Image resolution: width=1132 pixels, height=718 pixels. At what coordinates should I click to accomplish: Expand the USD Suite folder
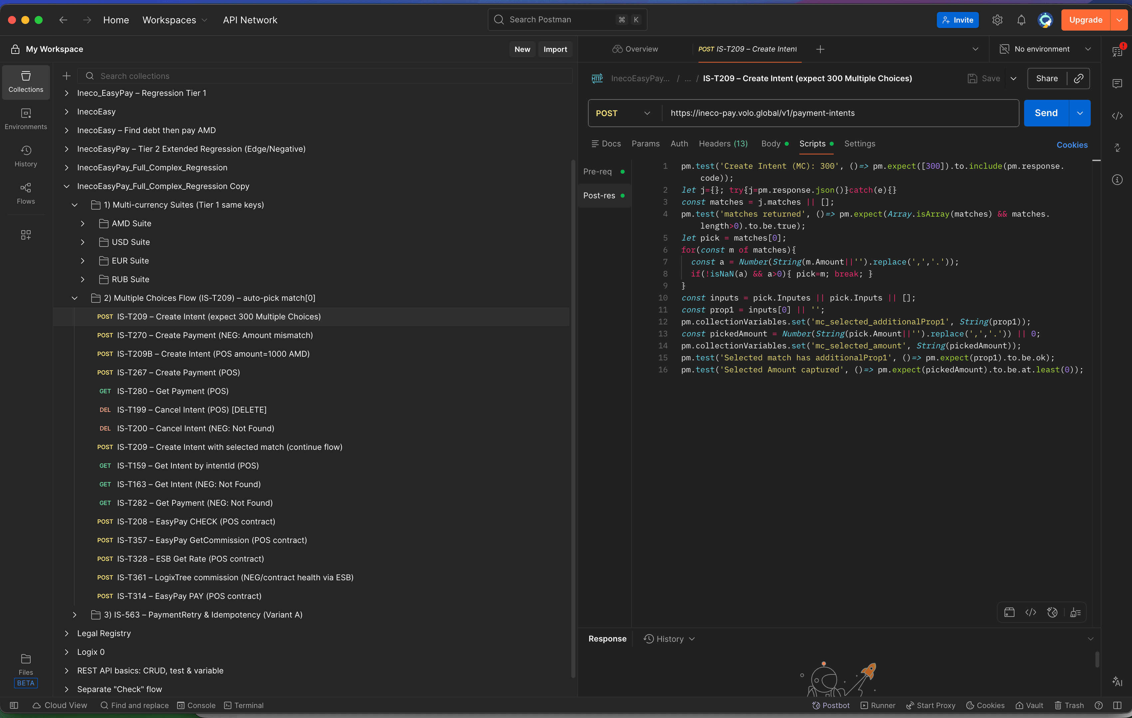(x=83, y=242)
